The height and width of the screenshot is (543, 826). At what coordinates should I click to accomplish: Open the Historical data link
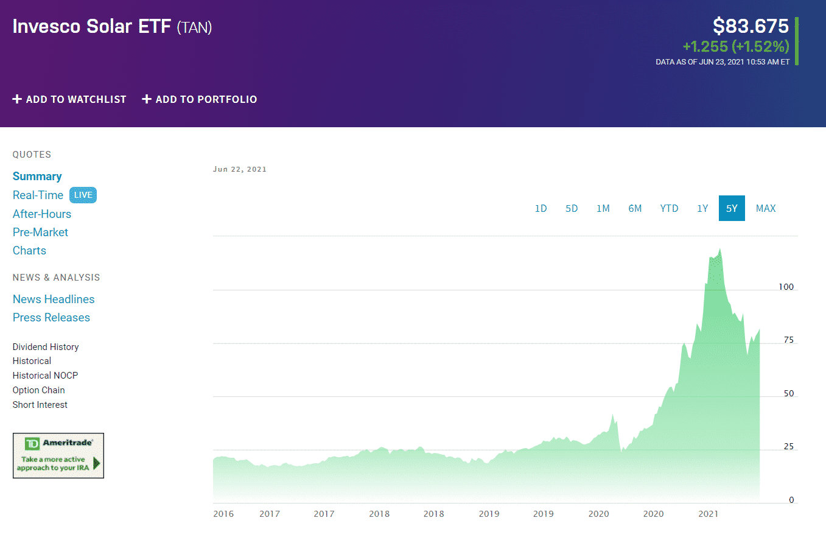(32, 361)
